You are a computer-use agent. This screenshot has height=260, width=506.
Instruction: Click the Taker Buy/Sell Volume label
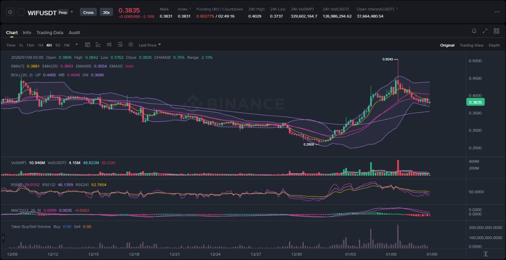(x=30, y=227)
